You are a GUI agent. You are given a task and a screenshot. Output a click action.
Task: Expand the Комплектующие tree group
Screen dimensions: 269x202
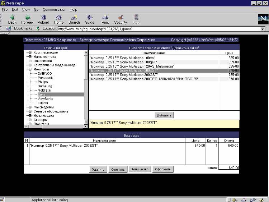(x=30, y=52)
